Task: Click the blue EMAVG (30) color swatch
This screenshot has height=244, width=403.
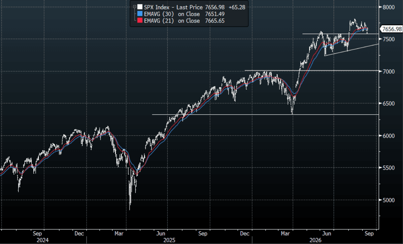Action: [140, 14]
